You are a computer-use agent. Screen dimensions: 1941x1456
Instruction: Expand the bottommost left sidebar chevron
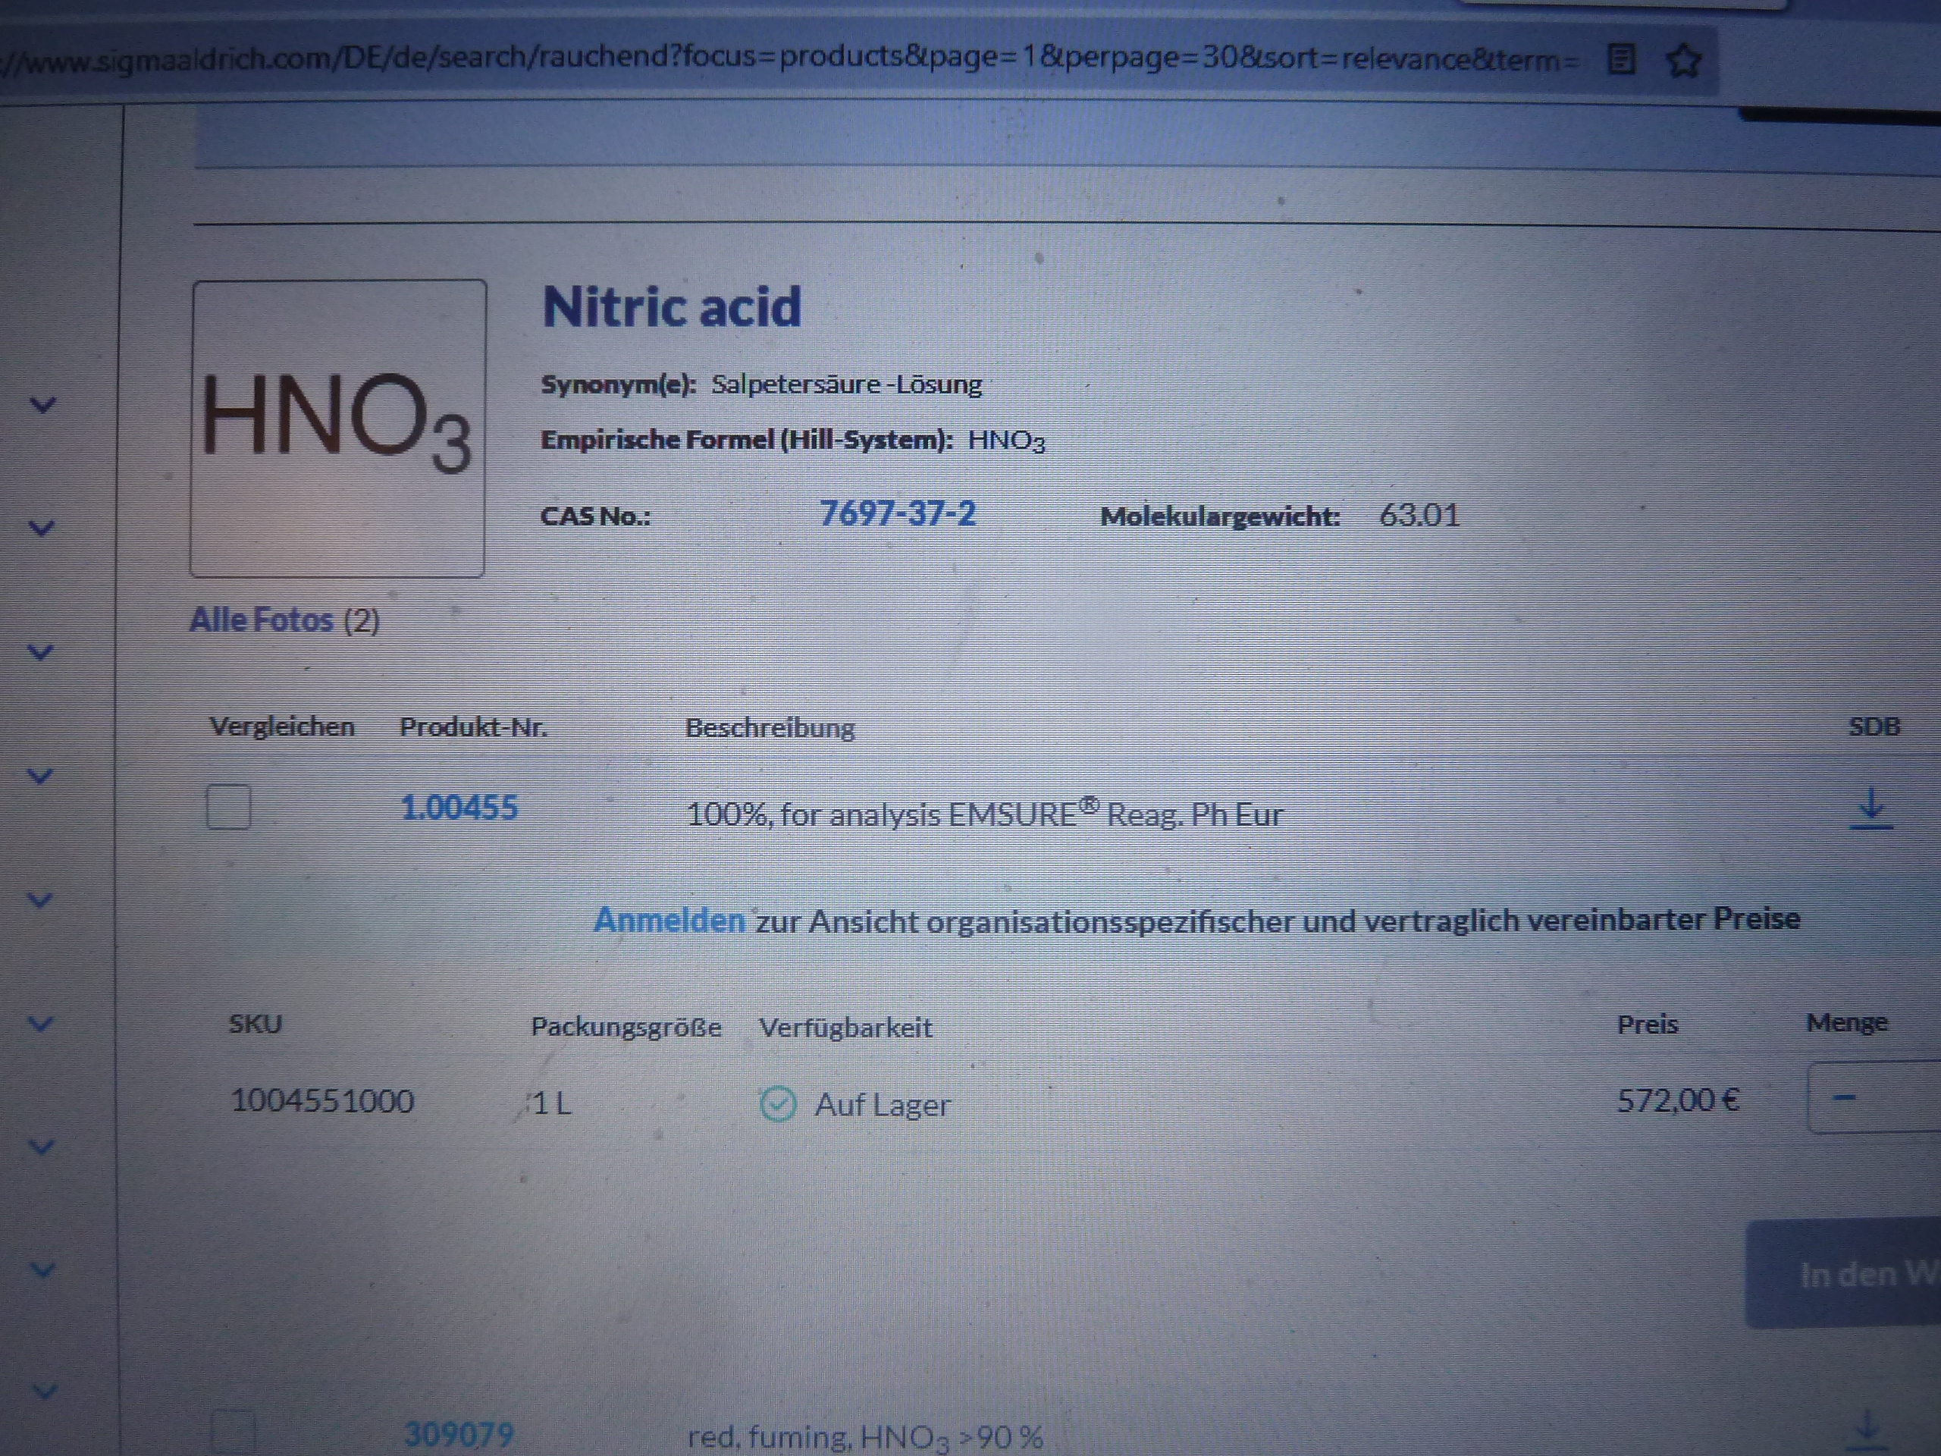click(44, 1392)
